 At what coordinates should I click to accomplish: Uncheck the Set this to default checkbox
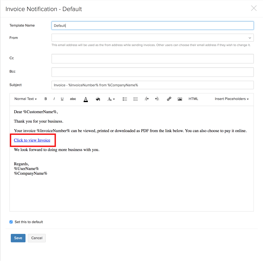tap(11, 222)
